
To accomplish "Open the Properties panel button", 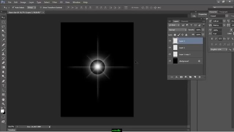I will pyautogui.click(x=203, y=14).
